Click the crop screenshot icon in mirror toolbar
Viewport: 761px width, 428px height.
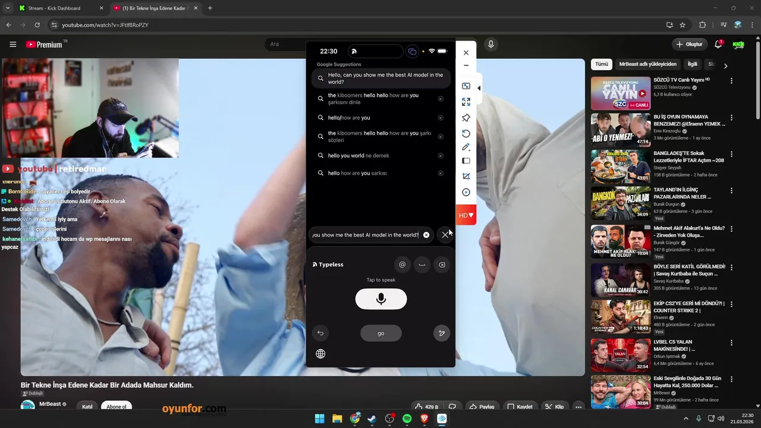click(x=466, y=176)
